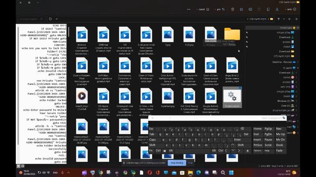This screenshot has width=316, height=177.
Task: Click Data (D:) drive in sidebar
Action: tap(287, 106)
